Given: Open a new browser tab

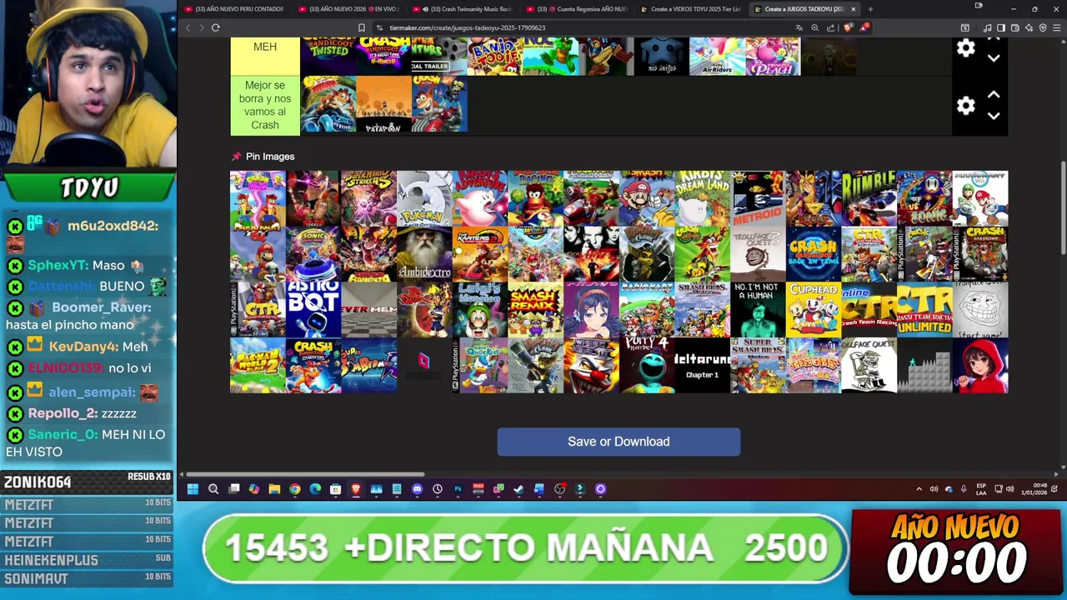Looking at the screenshot, I should [x=870, y=9].
